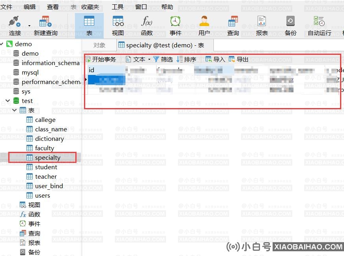Open the Query toolbar icon
This screenshot has width=344, height=256.
[233, 21]
